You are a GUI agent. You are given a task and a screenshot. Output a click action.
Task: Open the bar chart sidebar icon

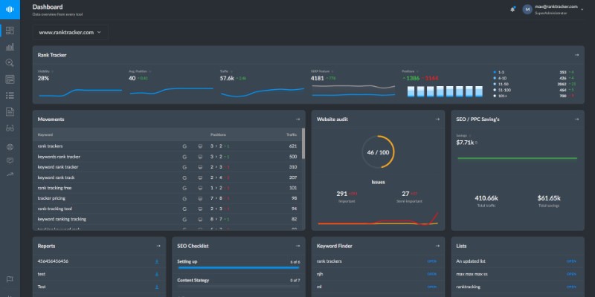[x=10, y=47]
